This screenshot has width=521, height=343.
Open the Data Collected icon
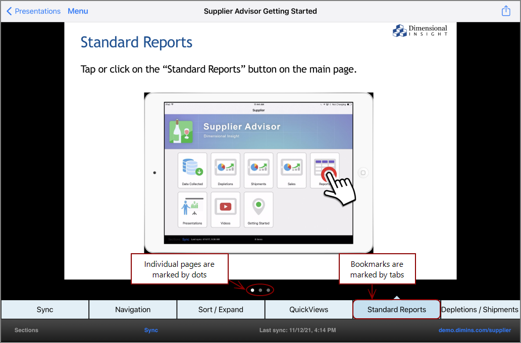tap(192, 170)
